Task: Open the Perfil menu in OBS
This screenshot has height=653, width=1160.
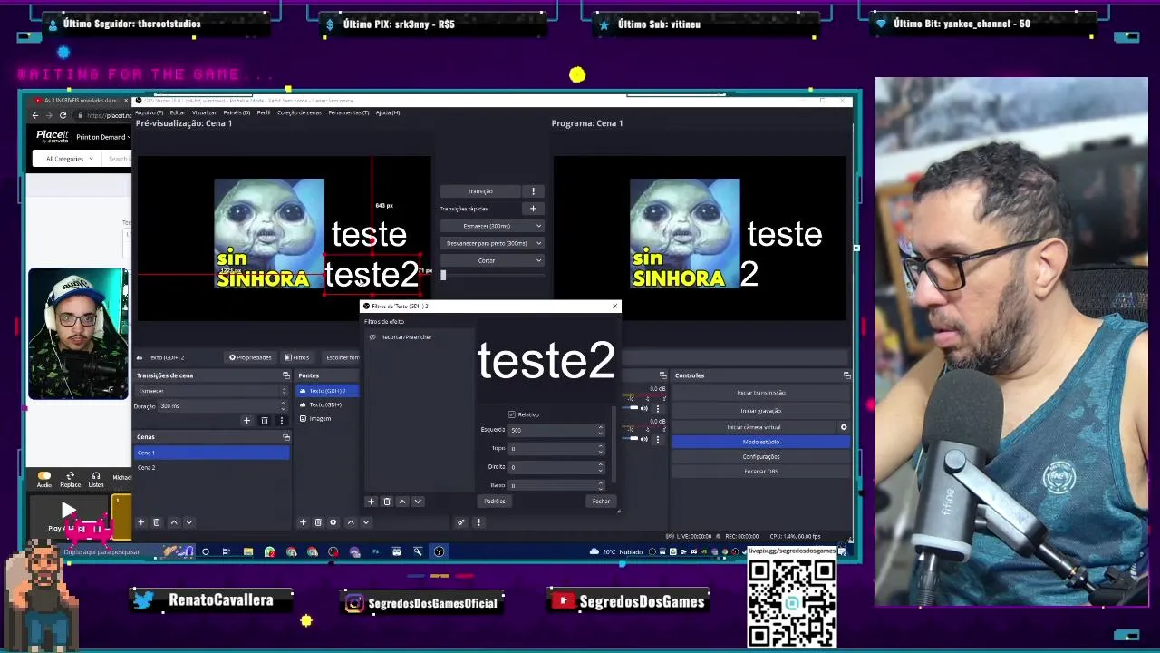Action: (264, 112)
